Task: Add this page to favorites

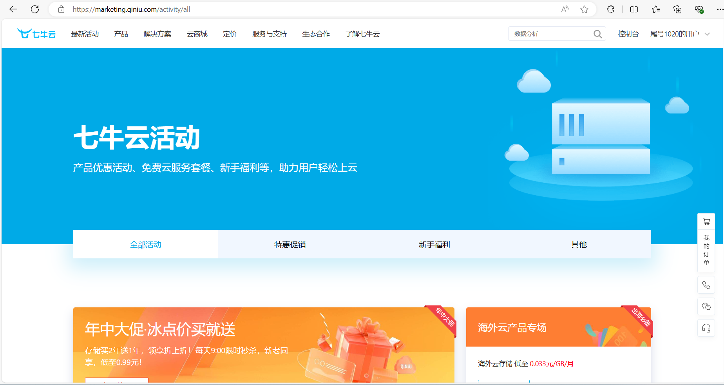Action: [x=584, y=9]
